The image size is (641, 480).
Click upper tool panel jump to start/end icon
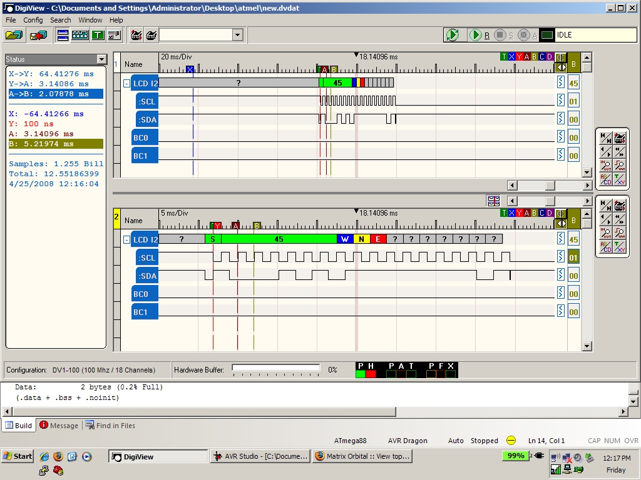pyautogui.click(x=605, y=138)
